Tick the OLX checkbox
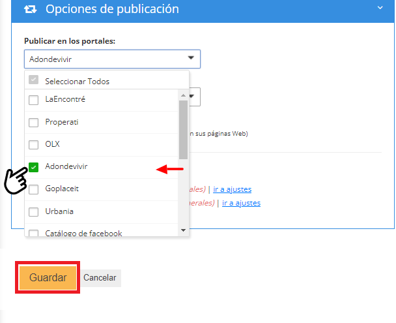Screen dimensions: 396x323 pos(34,144)
